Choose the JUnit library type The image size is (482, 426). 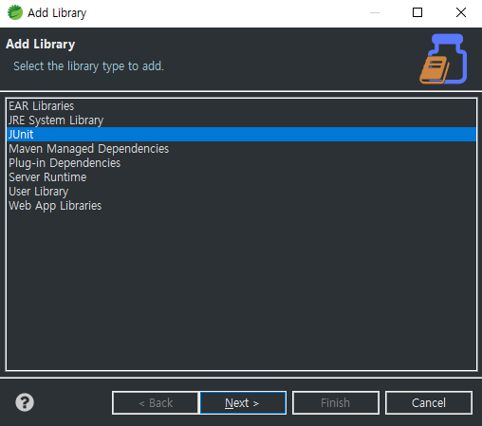pos(241,135)
